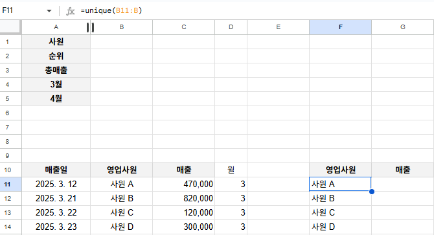Click 사원 B in column B

[x=122, y=199]
